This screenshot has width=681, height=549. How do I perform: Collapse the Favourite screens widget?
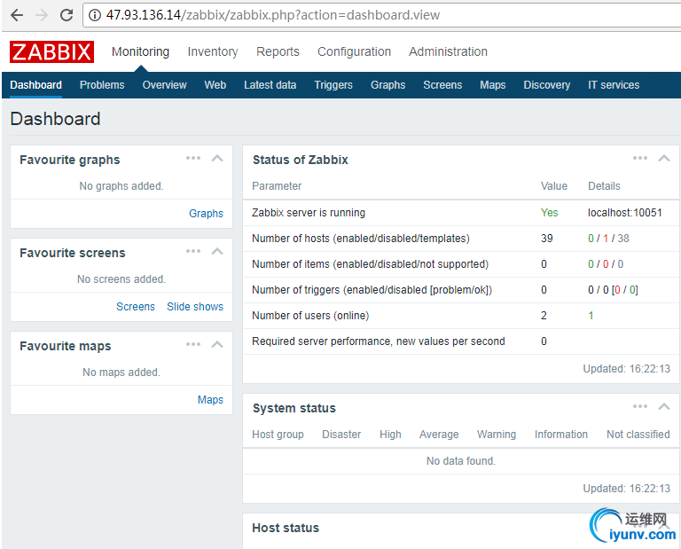click(x=217, y=252)
